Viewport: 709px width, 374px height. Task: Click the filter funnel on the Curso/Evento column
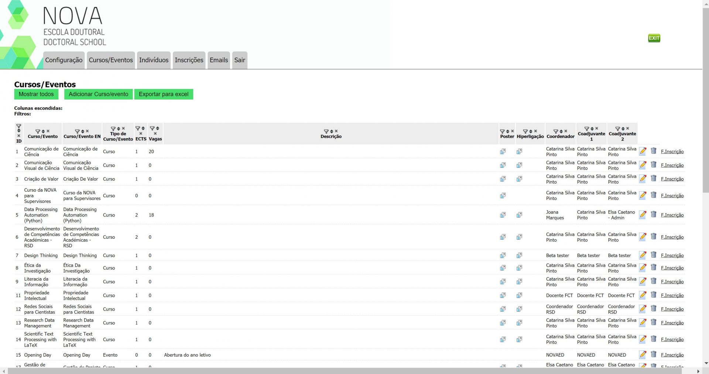tap(38, 131)
